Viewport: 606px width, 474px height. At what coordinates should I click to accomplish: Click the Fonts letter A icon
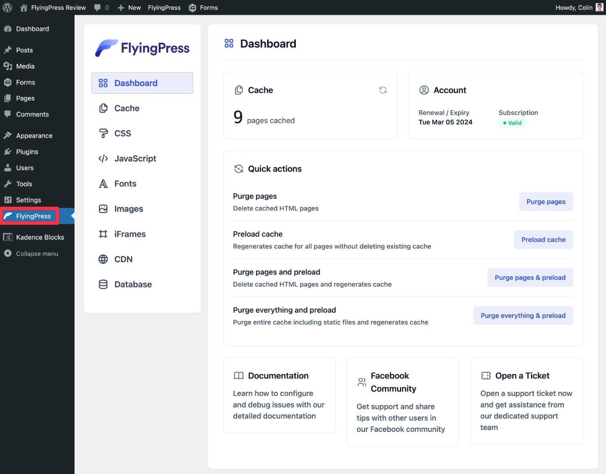(103, 183)
